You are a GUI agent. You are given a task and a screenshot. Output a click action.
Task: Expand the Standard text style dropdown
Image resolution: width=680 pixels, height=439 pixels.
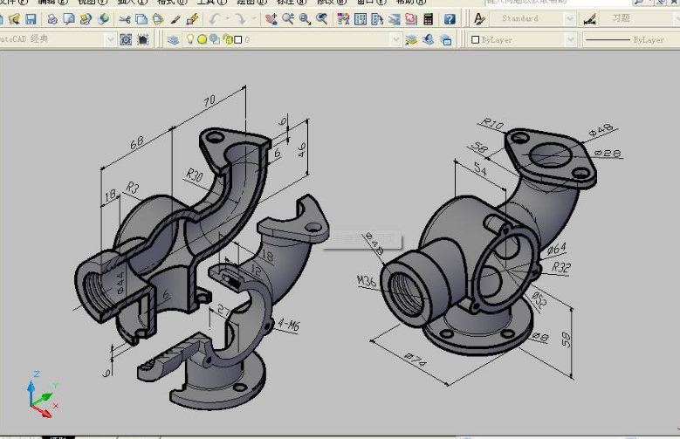point(570,18)
